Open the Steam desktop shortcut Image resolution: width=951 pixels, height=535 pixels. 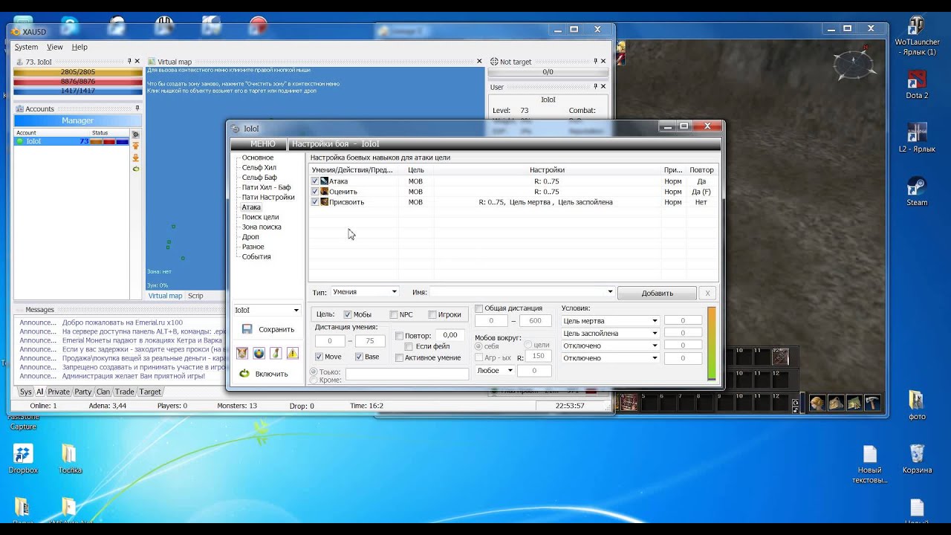coord(917,191)
